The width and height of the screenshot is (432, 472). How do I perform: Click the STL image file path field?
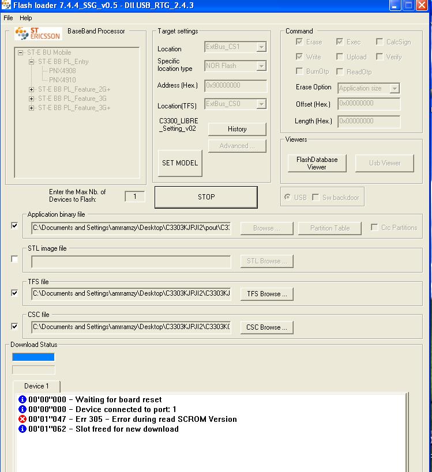131,262
